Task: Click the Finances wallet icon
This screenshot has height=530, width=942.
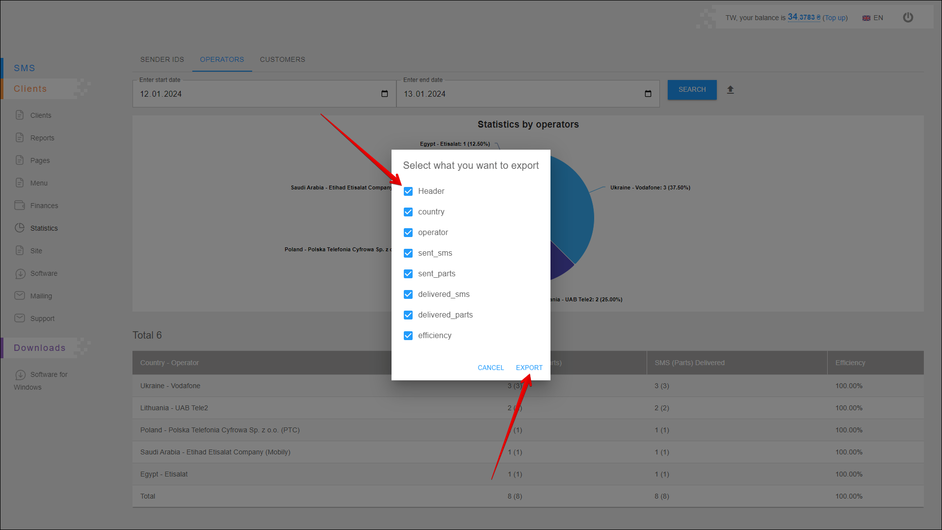Action: 20,205
